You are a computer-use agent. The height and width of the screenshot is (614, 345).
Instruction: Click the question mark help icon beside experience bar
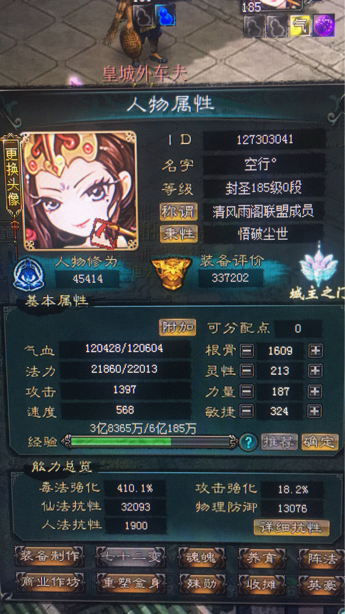coord(249,443)
